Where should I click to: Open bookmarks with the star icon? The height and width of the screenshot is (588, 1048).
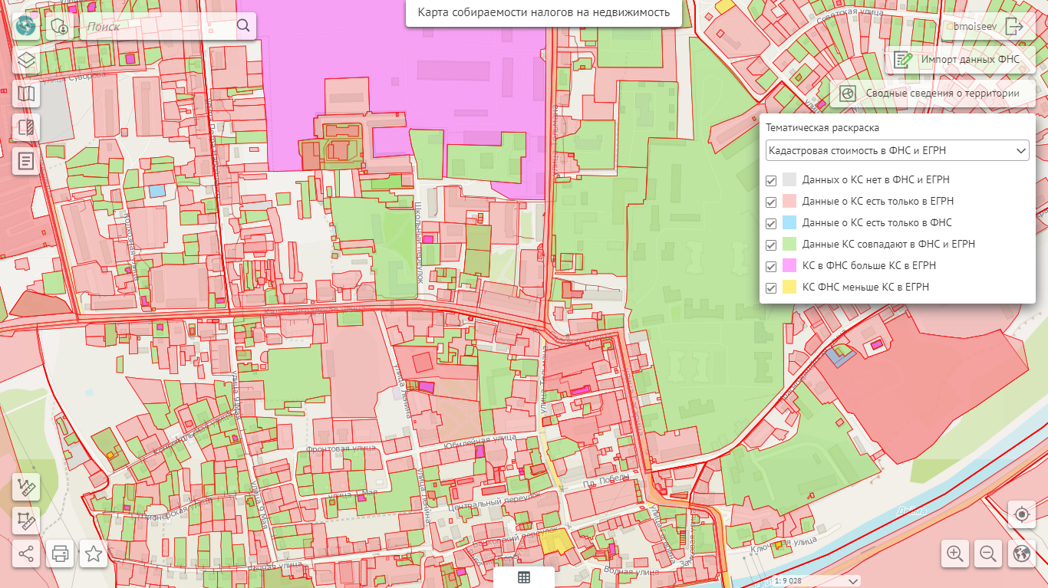tap(94, 553)
